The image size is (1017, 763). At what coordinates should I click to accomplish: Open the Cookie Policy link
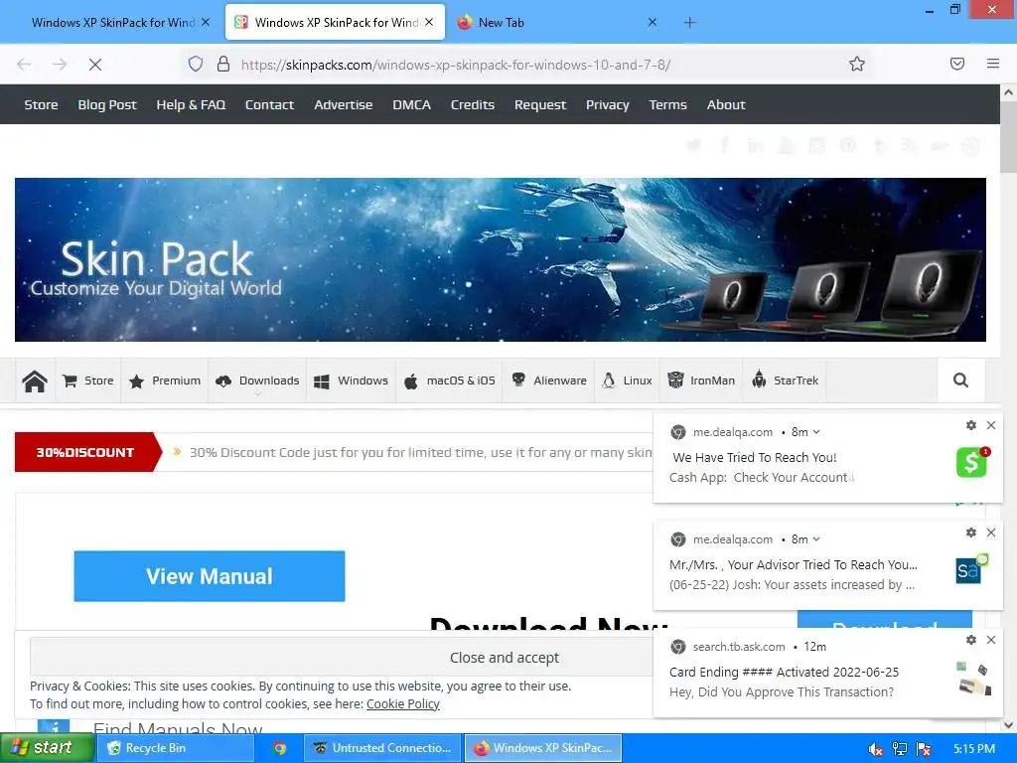[403, 704]
